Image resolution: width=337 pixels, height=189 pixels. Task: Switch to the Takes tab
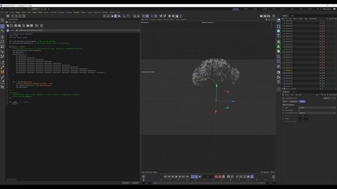coord(293,16)
